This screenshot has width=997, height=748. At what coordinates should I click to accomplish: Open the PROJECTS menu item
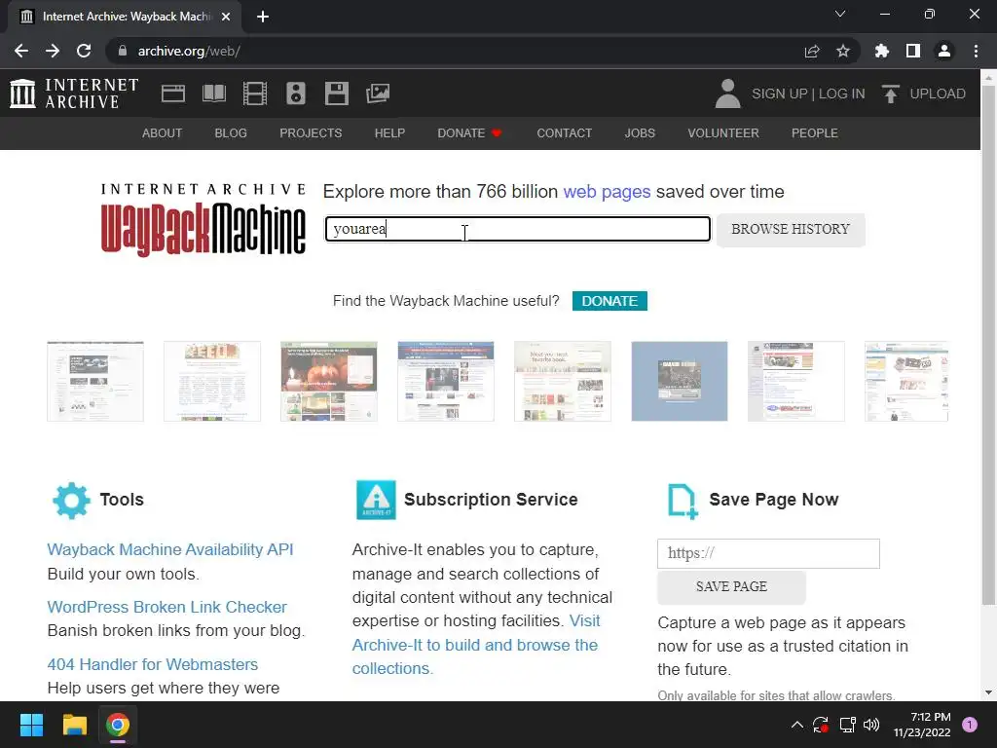(311, 132)
